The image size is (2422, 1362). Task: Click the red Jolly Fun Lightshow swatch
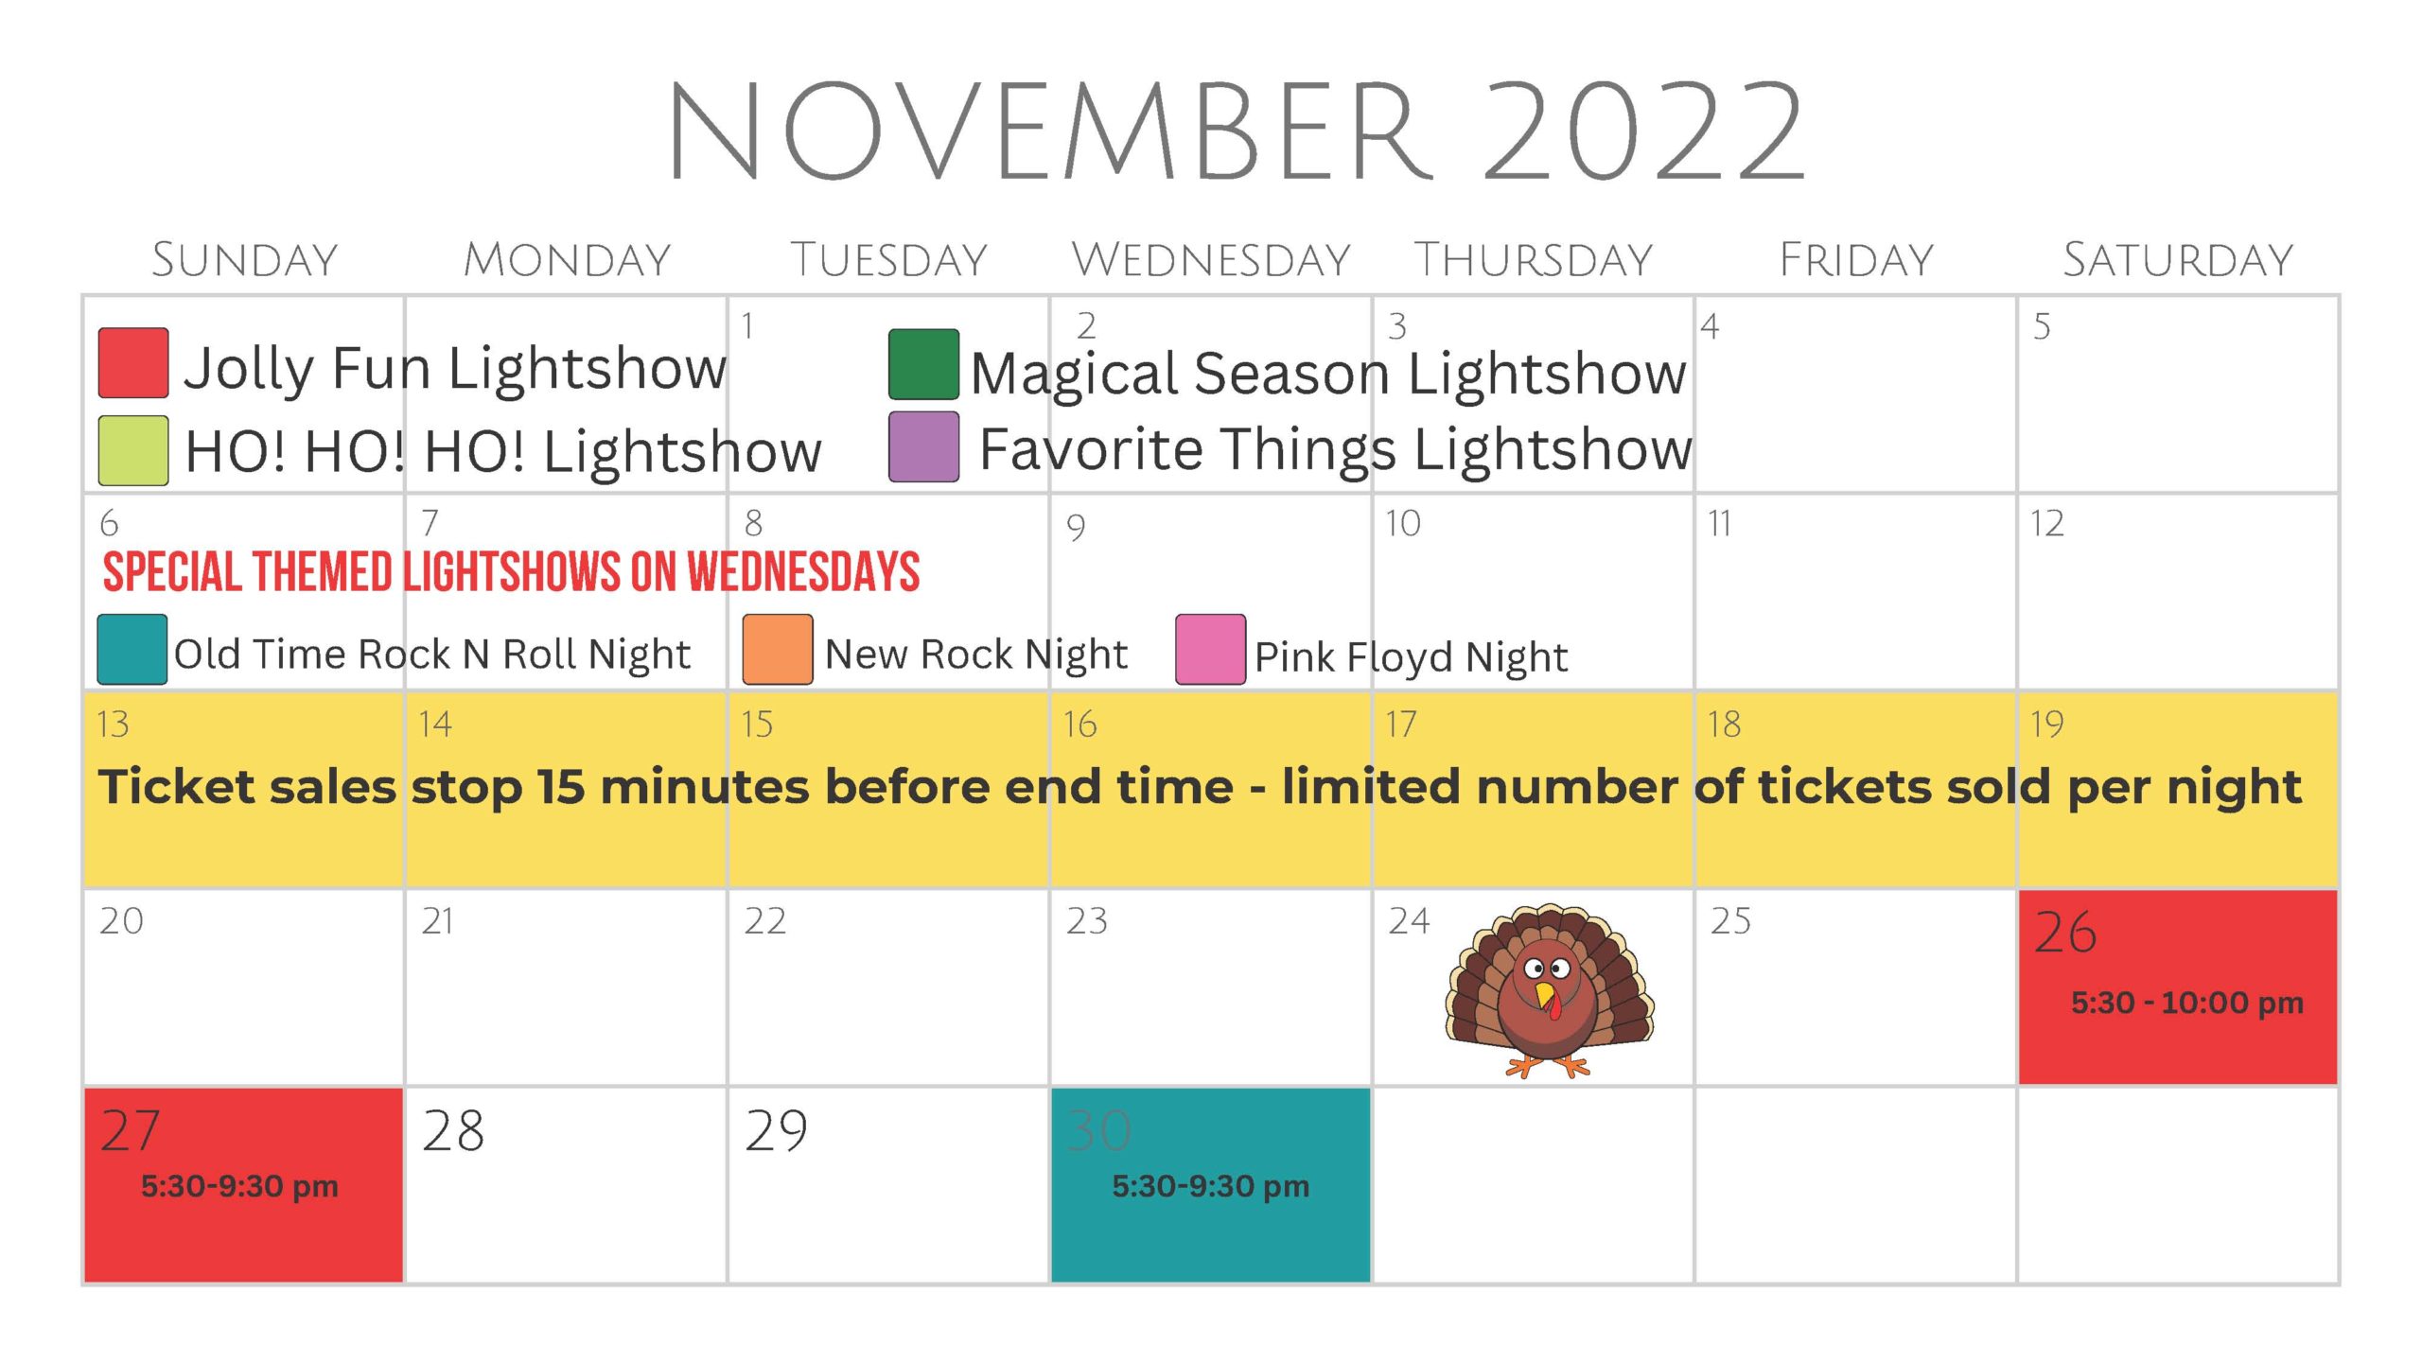coord(133,363)
